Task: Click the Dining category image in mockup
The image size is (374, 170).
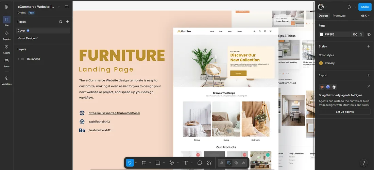Action: coord(197,119)
